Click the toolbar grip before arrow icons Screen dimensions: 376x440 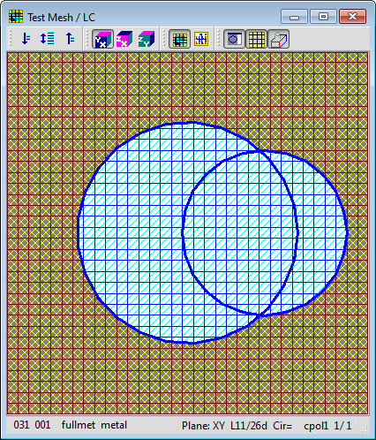coord(11,39)
